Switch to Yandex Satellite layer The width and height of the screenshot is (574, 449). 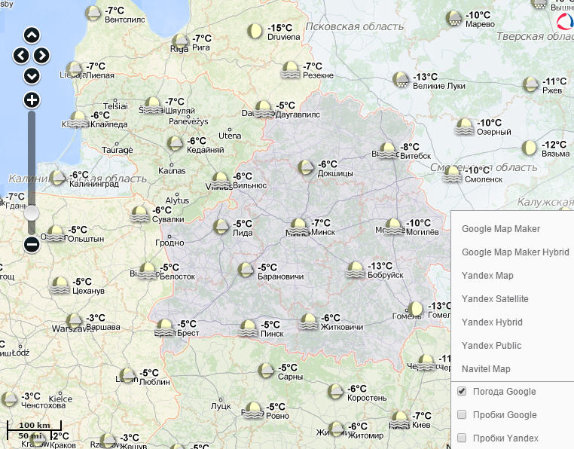click(x=495, y=299)
